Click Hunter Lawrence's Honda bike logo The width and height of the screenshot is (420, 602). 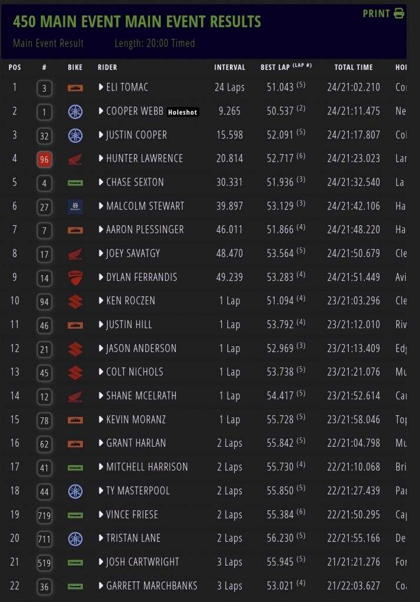point(75,159)
